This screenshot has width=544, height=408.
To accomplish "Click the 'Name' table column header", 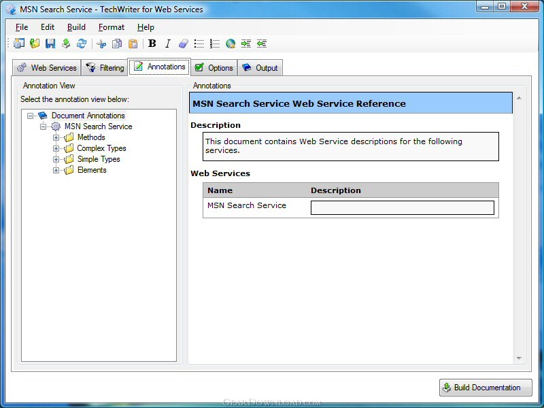I will click(220, 190).
